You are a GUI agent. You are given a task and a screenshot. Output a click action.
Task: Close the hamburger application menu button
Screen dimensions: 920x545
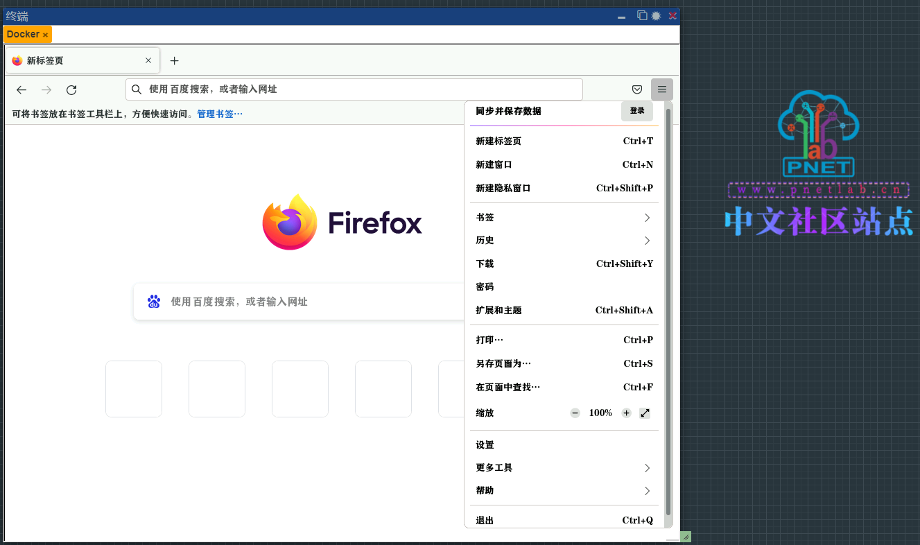[x=662, y=89]
